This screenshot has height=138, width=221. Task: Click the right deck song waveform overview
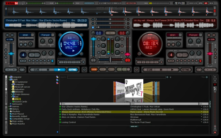[174, 25]
